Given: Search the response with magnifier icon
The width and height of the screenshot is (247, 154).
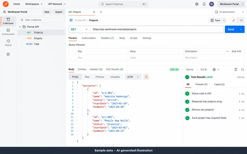Looking at the screenshot, I should [x=243, y=69].
